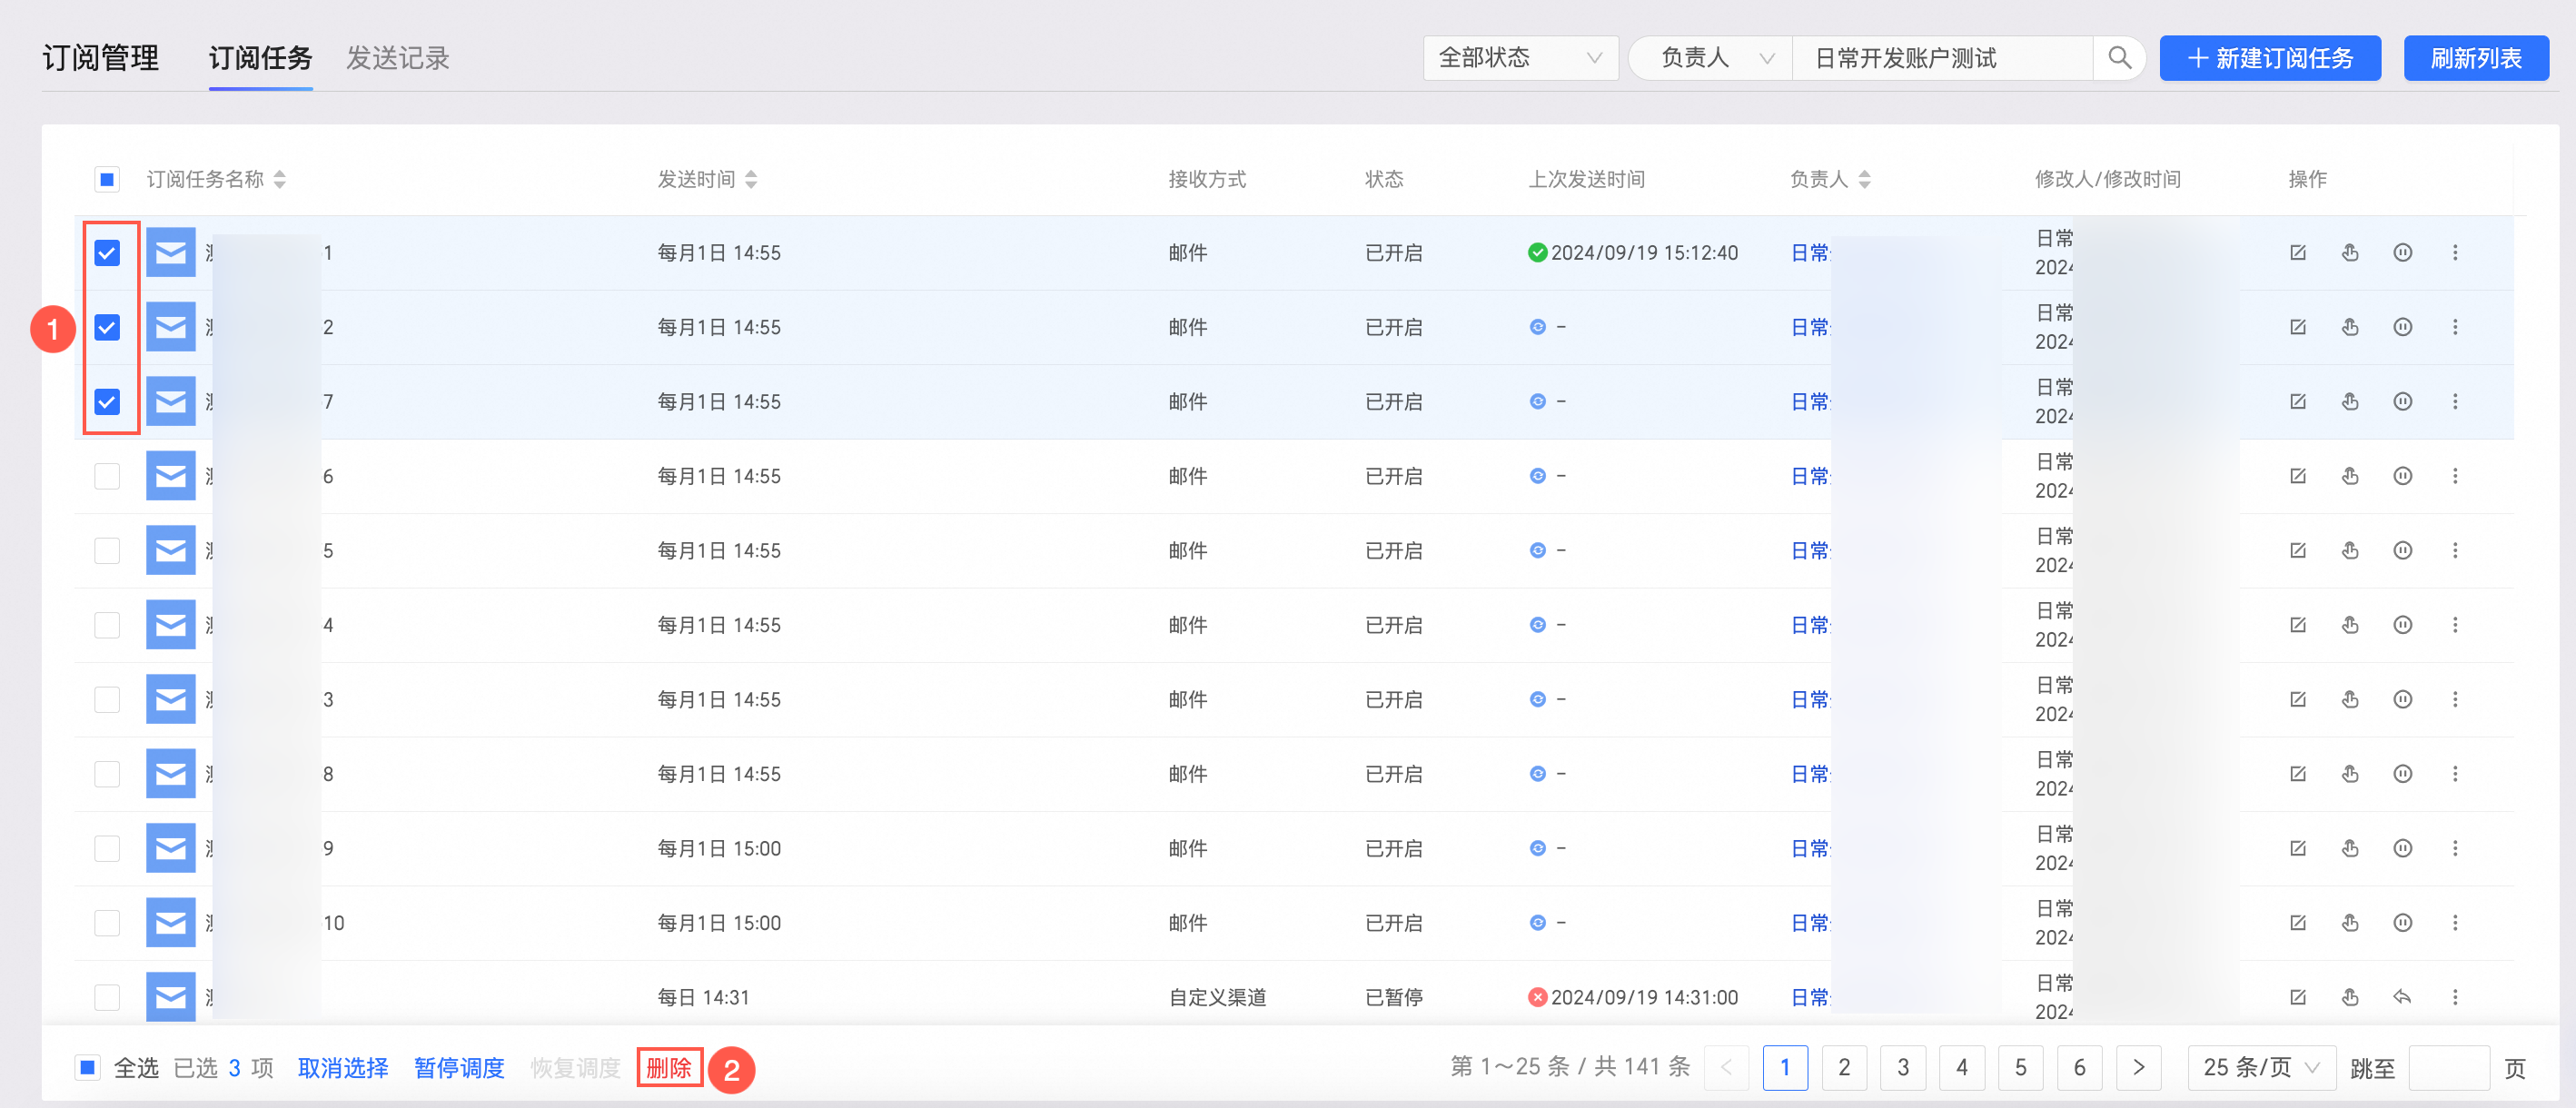This screenshot has width=2576, height=1108.
Task: Open more options menu for row 6
Action: point(2454,476)
